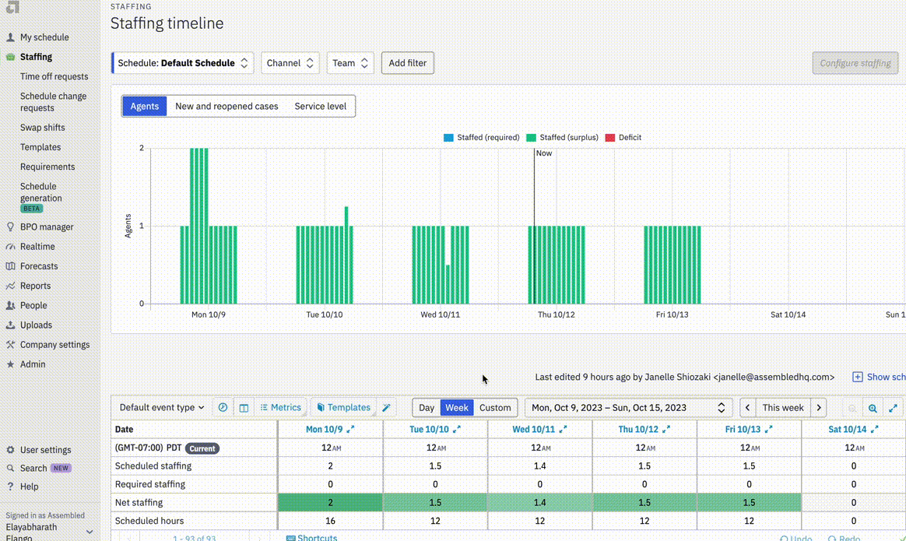The image size is (906, 541).
Task: Advance to next week arrow
Action: click(818, 407)
